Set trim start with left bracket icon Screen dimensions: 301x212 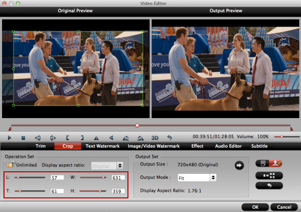point(68,138)
